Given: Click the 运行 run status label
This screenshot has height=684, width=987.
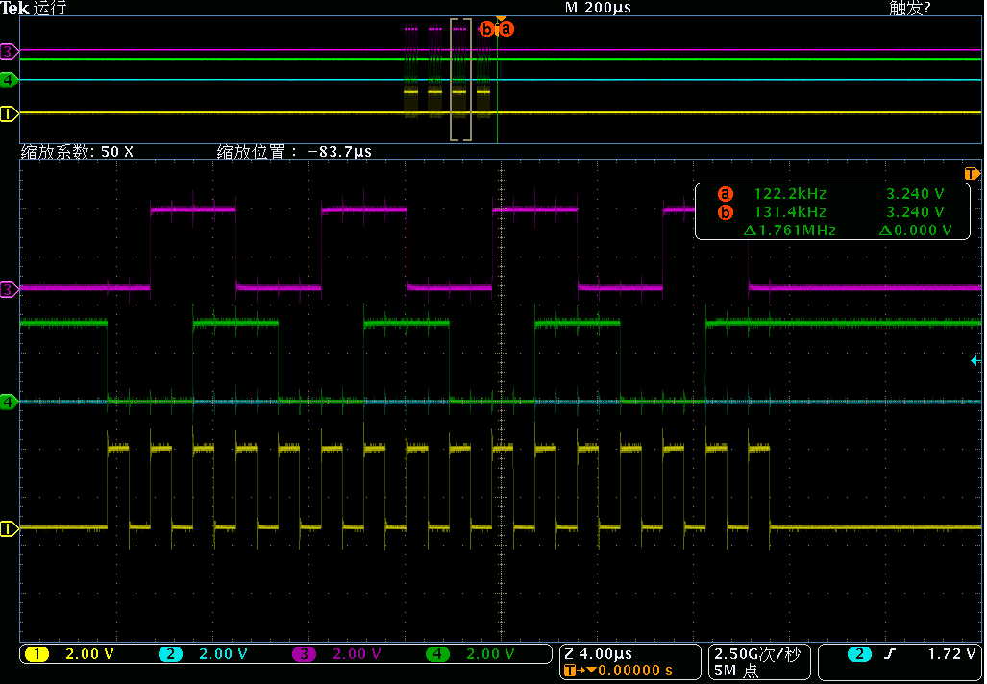Looking at the screenshot, I should (48, 9).
